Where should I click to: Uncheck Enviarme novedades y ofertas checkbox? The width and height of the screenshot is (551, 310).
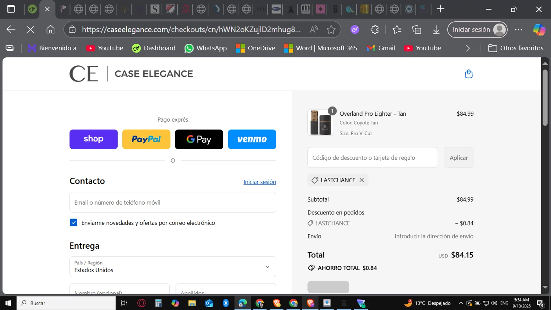pos(73,223)
